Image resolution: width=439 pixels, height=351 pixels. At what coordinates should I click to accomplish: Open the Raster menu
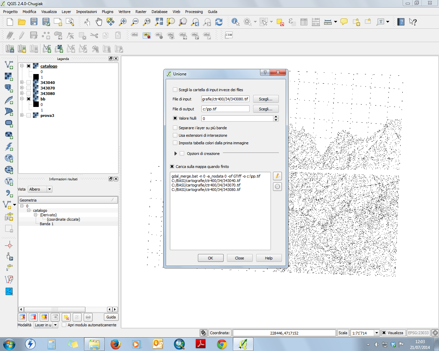point(141,12)
